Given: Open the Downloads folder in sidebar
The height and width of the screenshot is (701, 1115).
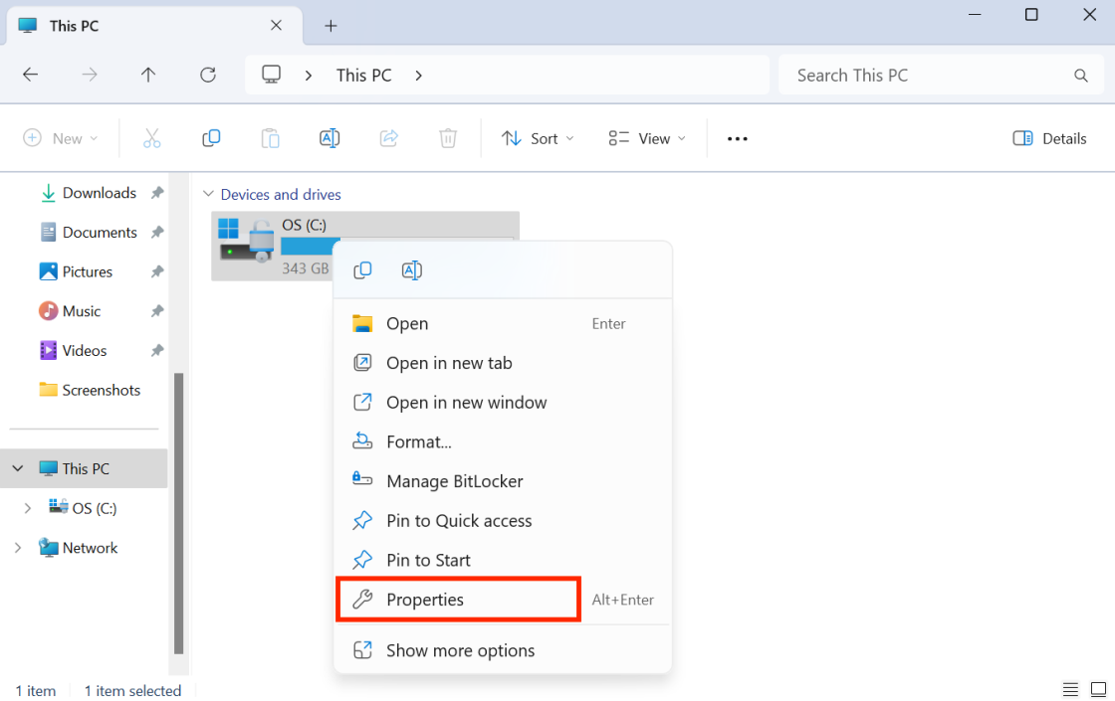Looking at the screenshot, I should [x=99, y=193].
